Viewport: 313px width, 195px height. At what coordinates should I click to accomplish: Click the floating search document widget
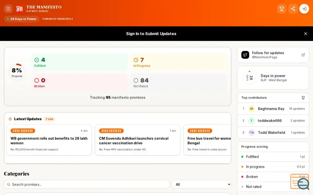300,182
